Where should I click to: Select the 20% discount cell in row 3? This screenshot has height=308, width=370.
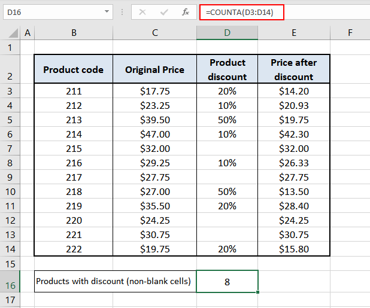[228, 91]
